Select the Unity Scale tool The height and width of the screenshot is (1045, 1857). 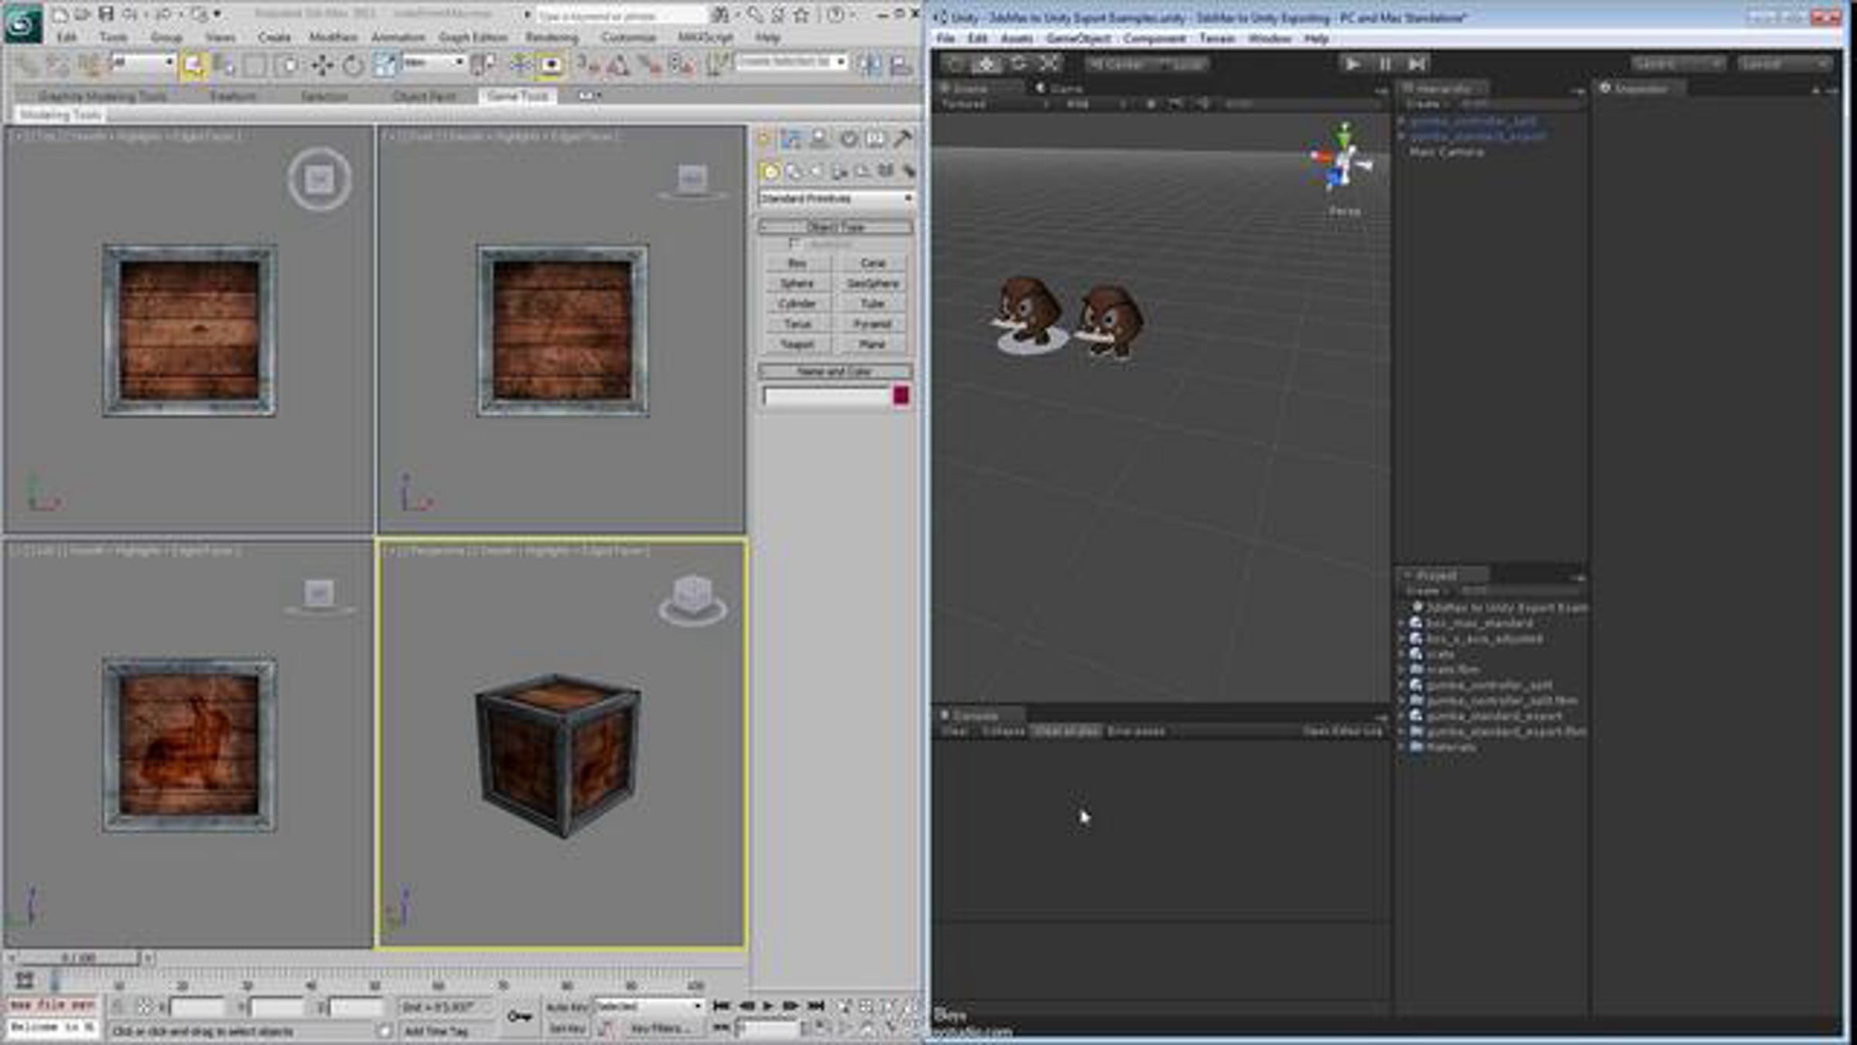click(1049, 64)
